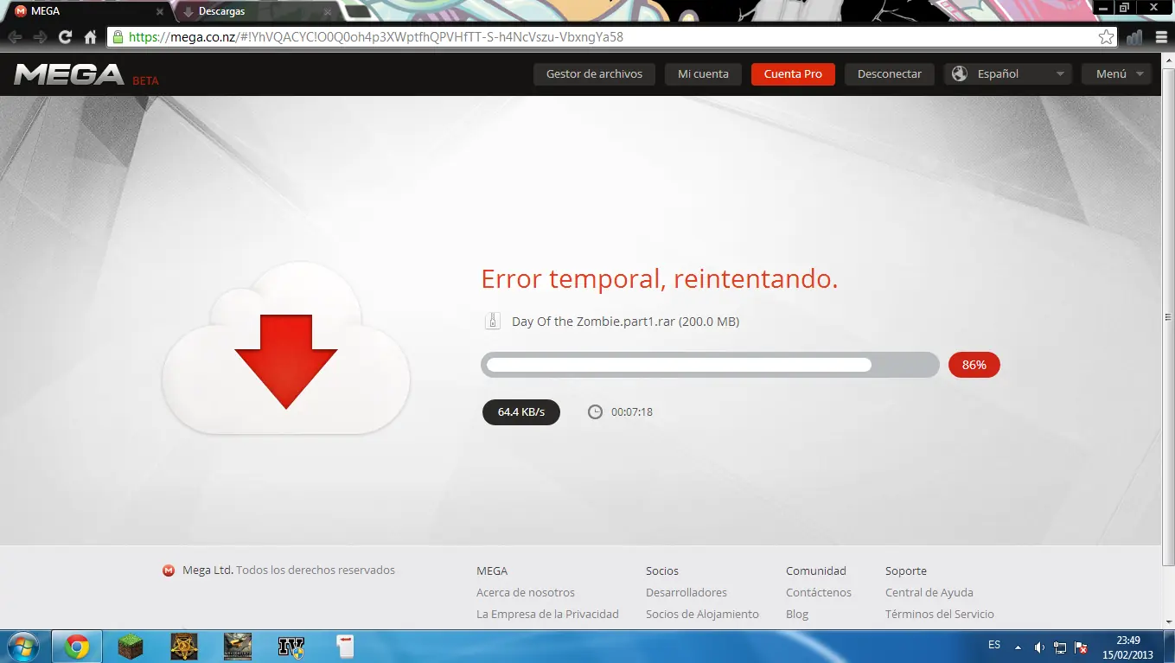Open the tank game icon in taskbar
1175x663 pixels.
point(237,646)
